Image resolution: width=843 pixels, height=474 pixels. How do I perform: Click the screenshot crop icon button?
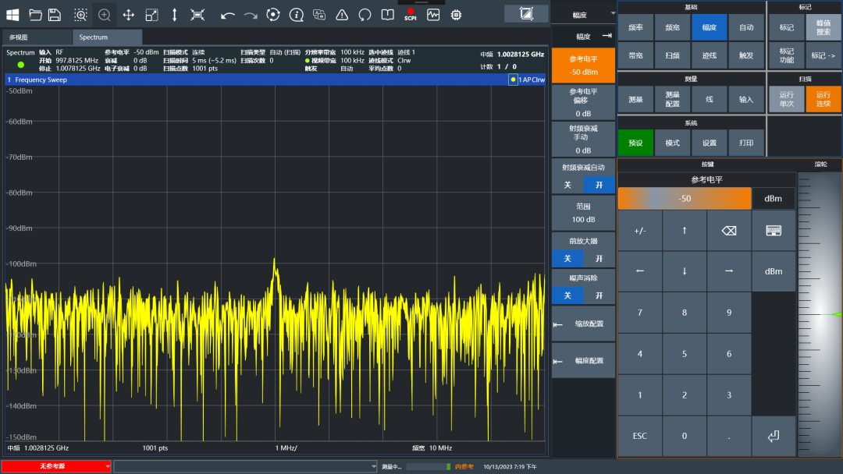(526, 14)
